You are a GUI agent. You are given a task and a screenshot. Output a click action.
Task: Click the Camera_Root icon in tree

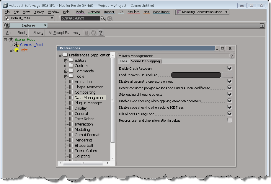click(17, 45)
